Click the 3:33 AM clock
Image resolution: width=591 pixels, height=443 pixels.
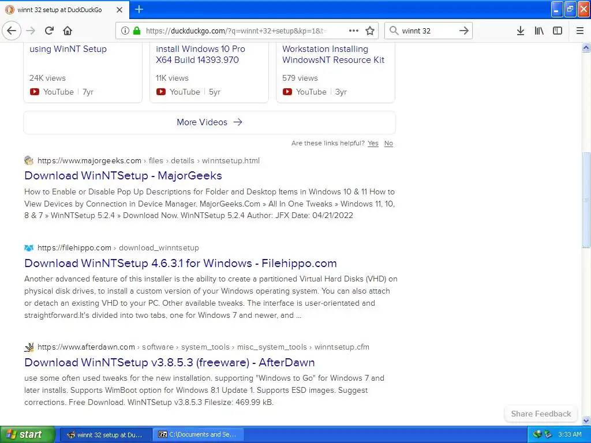(570, 435)
